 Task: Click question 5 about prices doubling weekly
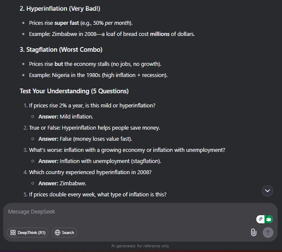coord(98,194)
